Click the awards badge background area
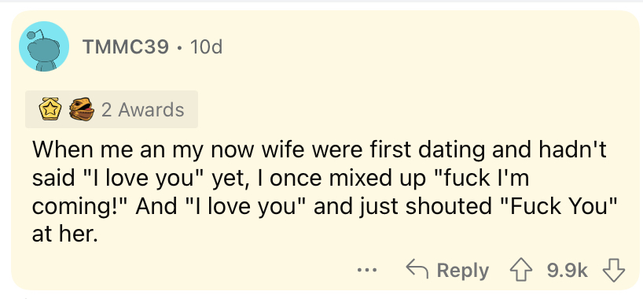Screen dimensions: 643x299 click(x=112, y=109)
